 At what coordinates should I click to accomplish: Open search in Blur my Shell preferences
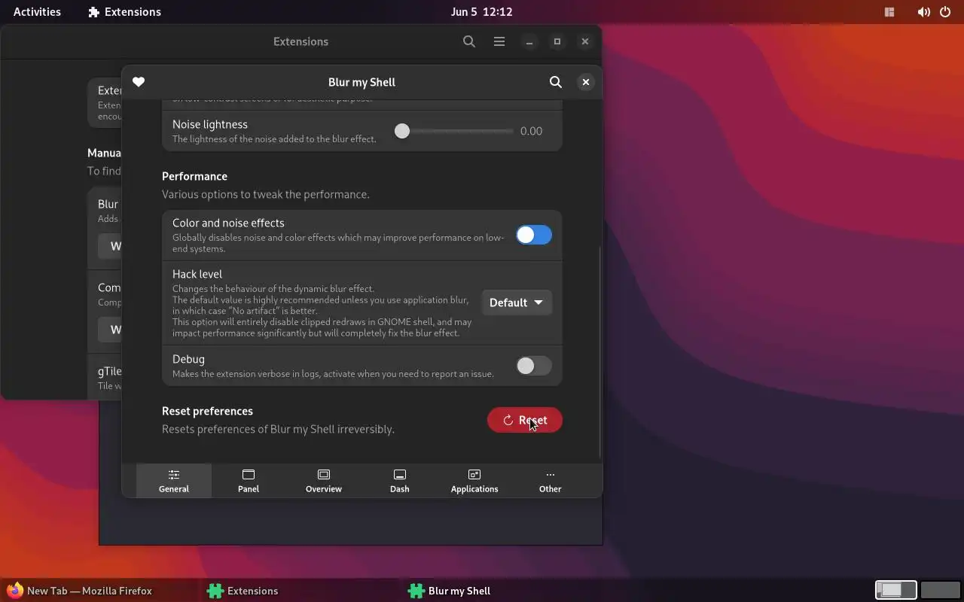click(556, 82)
